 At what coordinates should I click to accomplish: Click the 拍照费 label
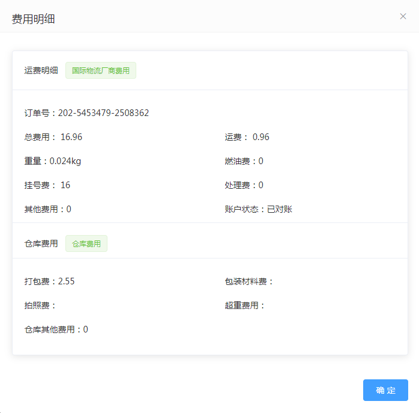coord(40,305)
